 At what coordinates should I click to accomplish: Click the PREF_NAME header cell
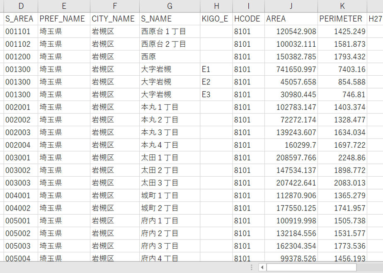click(64, 19)
